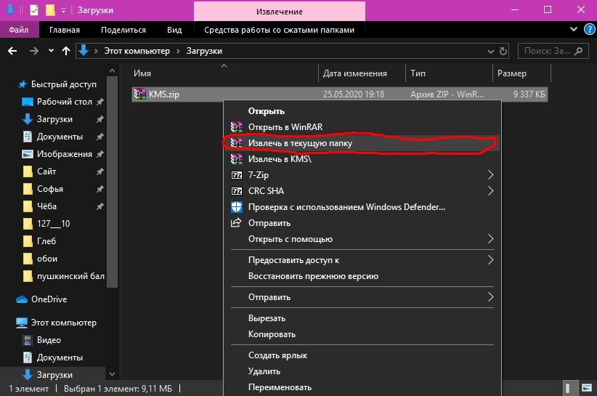
Task: Open Средства работы со сжатыми папками tab
Action: 279,30
